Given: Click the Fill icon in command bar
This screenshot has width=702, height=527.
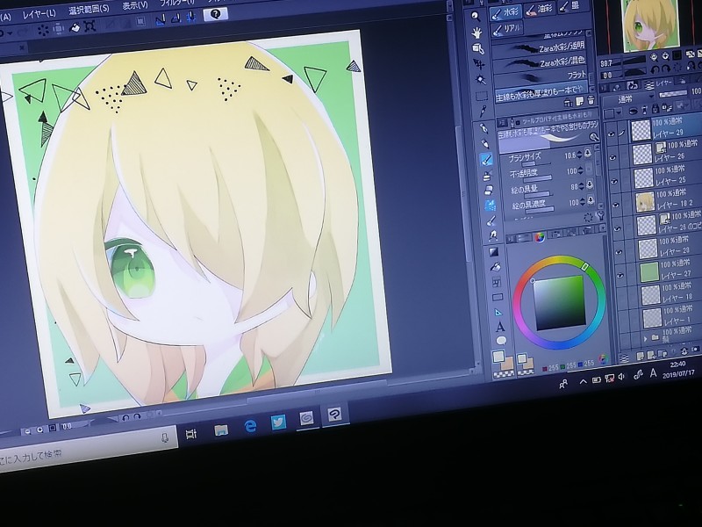Looking at the screenshot, I should point(75,27).
